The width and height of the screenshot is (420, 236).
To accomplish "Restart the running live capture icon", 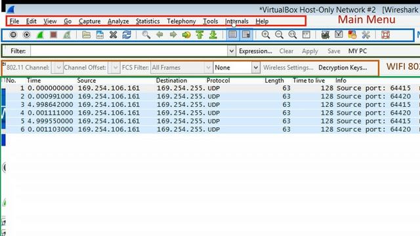I will click(67, 35).
